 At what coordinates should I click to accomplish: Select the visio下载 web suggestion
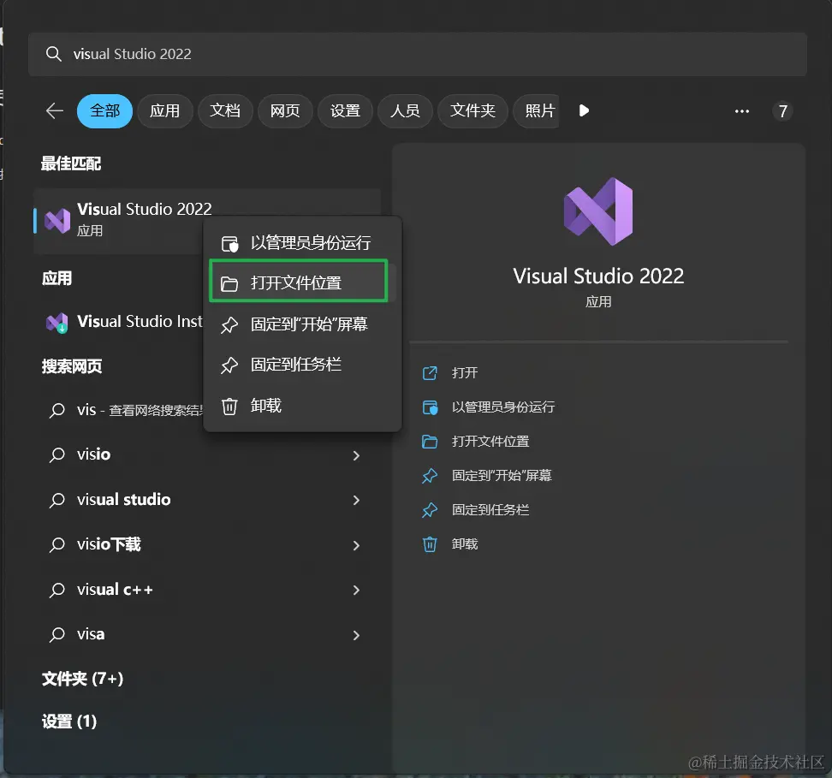207,545
